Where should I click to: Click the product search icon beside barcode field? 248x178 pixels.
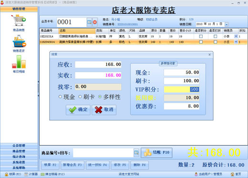(x=136, y=153)
